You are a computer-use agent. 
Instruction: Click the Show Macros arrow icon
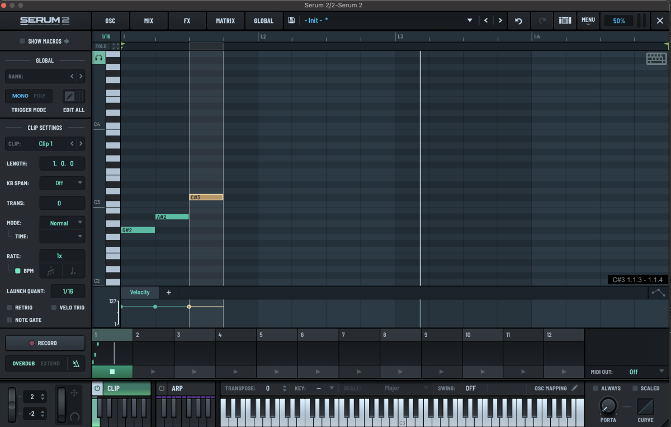[x=67, y=41]
